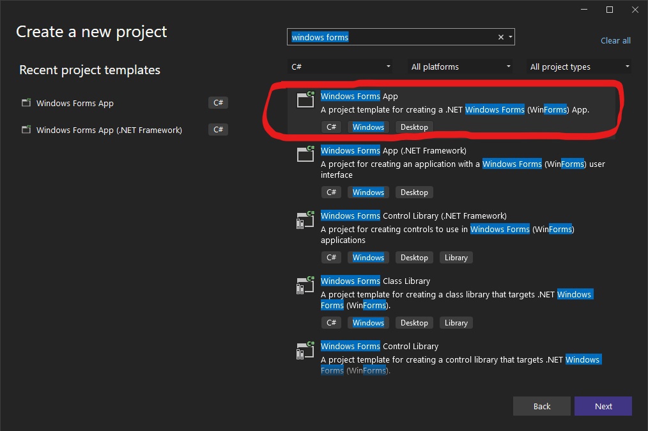648x431 pixels.
Task: Click Windows tag under Windows Forms Class Library
Action: [368, 323]
